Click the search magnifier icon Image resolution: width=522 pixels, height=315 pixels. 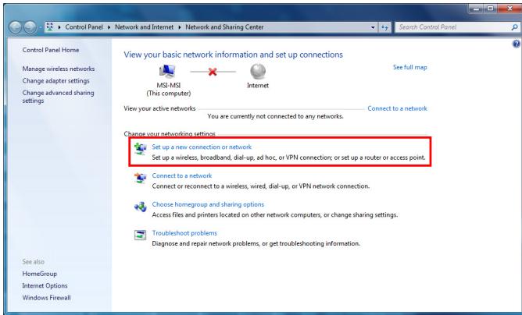[514, 27]
